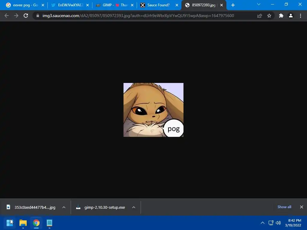View site information via lock icon
This screenshot has width=307, height=230.
point(38,16)
